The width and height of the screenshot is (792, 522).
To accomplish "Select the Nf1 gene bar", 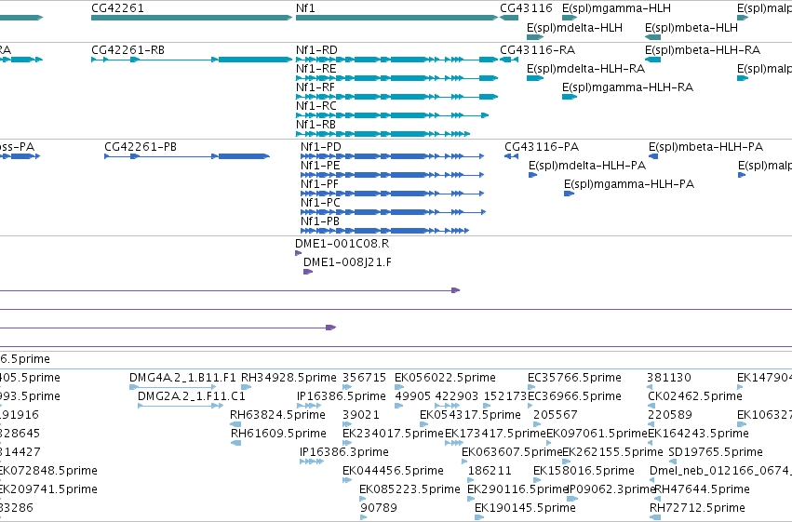I will (x=397, y=18).
